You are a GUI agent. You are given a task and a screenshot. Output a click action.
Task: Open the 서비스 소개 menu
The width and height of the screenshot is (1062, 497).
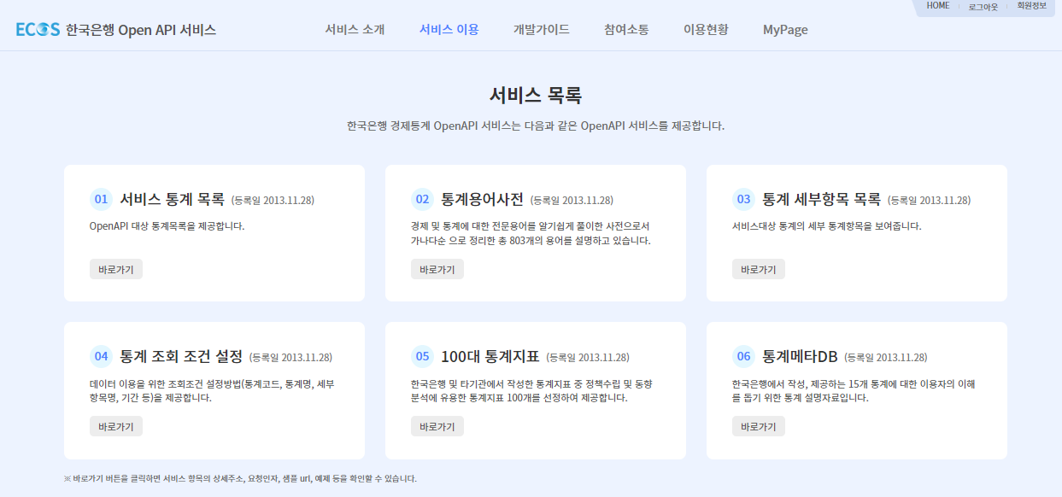[354, 29]
